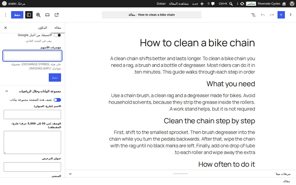Click the 'What you need' heading

(x=231, y=84)
